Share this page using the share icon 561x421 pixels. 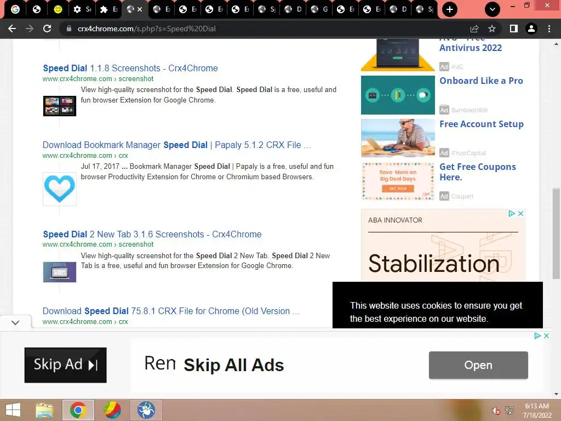click(x=474, y=29)
